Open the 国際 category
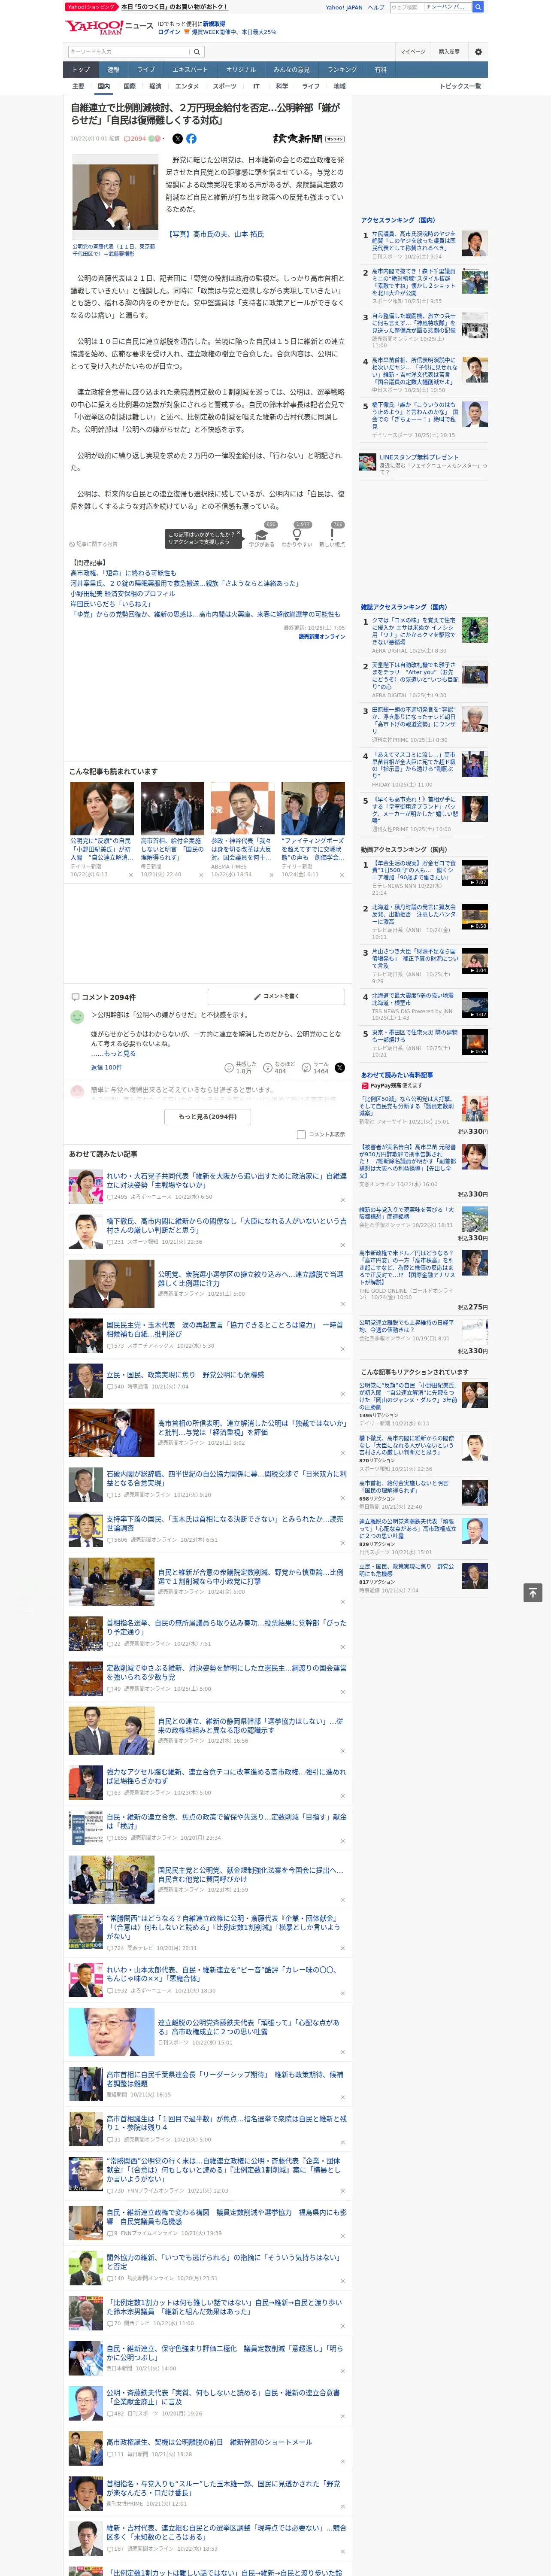 click(129, 86)
